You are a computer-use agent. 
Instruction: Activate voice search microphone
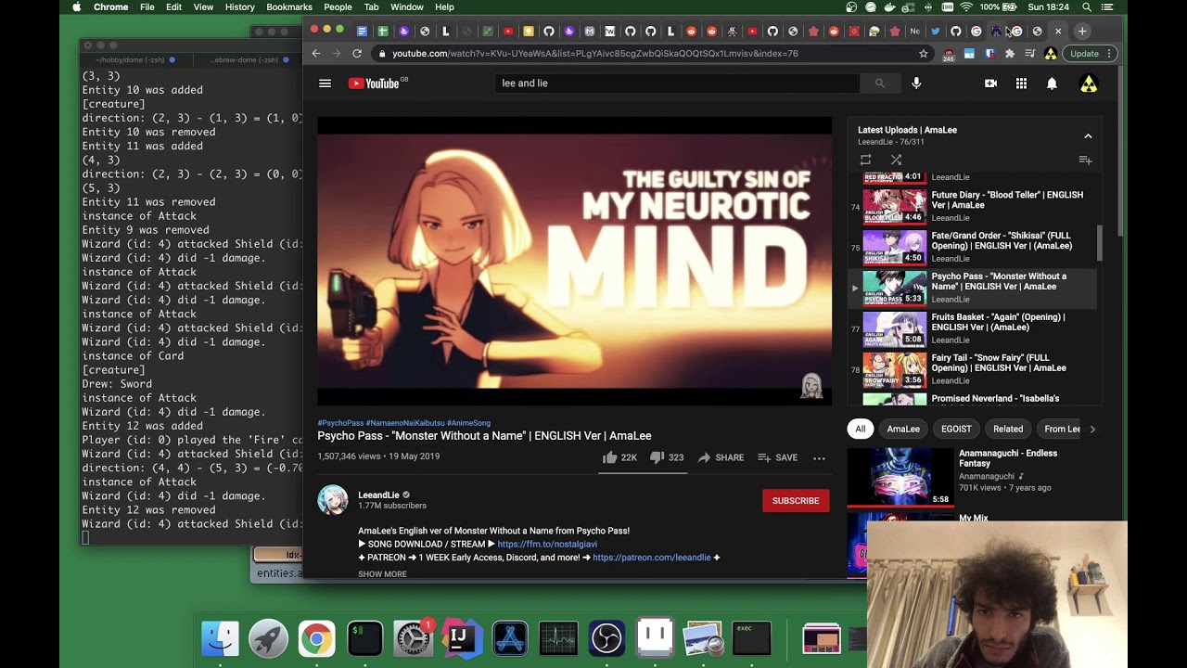916,83
